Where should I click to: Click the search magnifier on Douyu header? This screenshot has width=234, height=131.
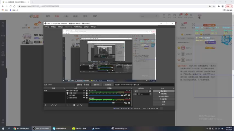(156, 16)
